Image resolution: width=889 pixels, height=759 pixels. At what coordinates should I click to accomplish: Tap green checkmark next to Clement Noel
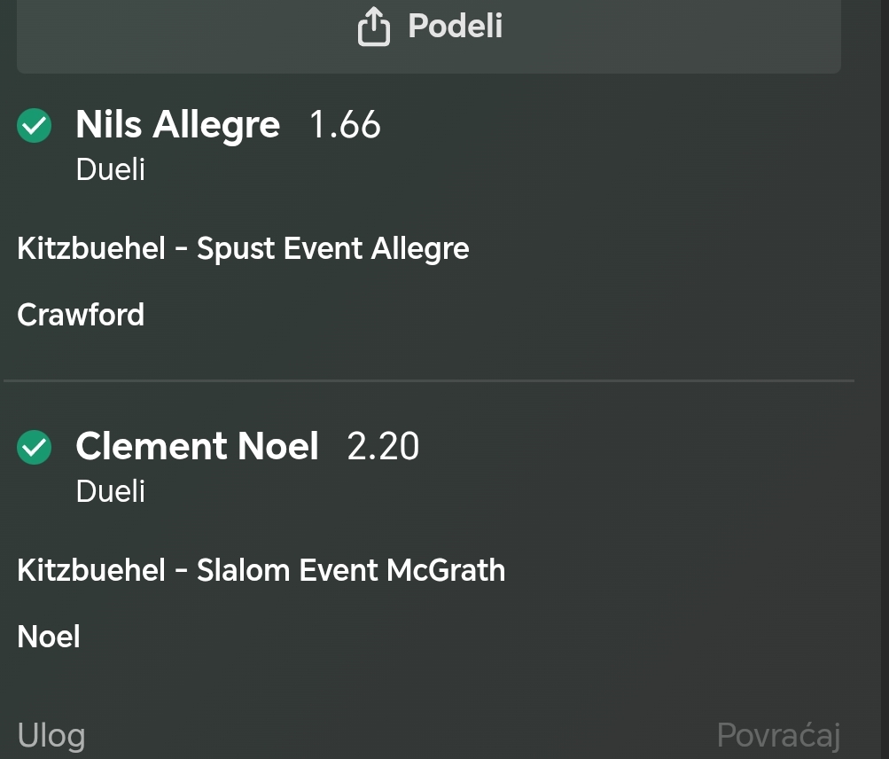pyautogui.click(x=34, y=447)
